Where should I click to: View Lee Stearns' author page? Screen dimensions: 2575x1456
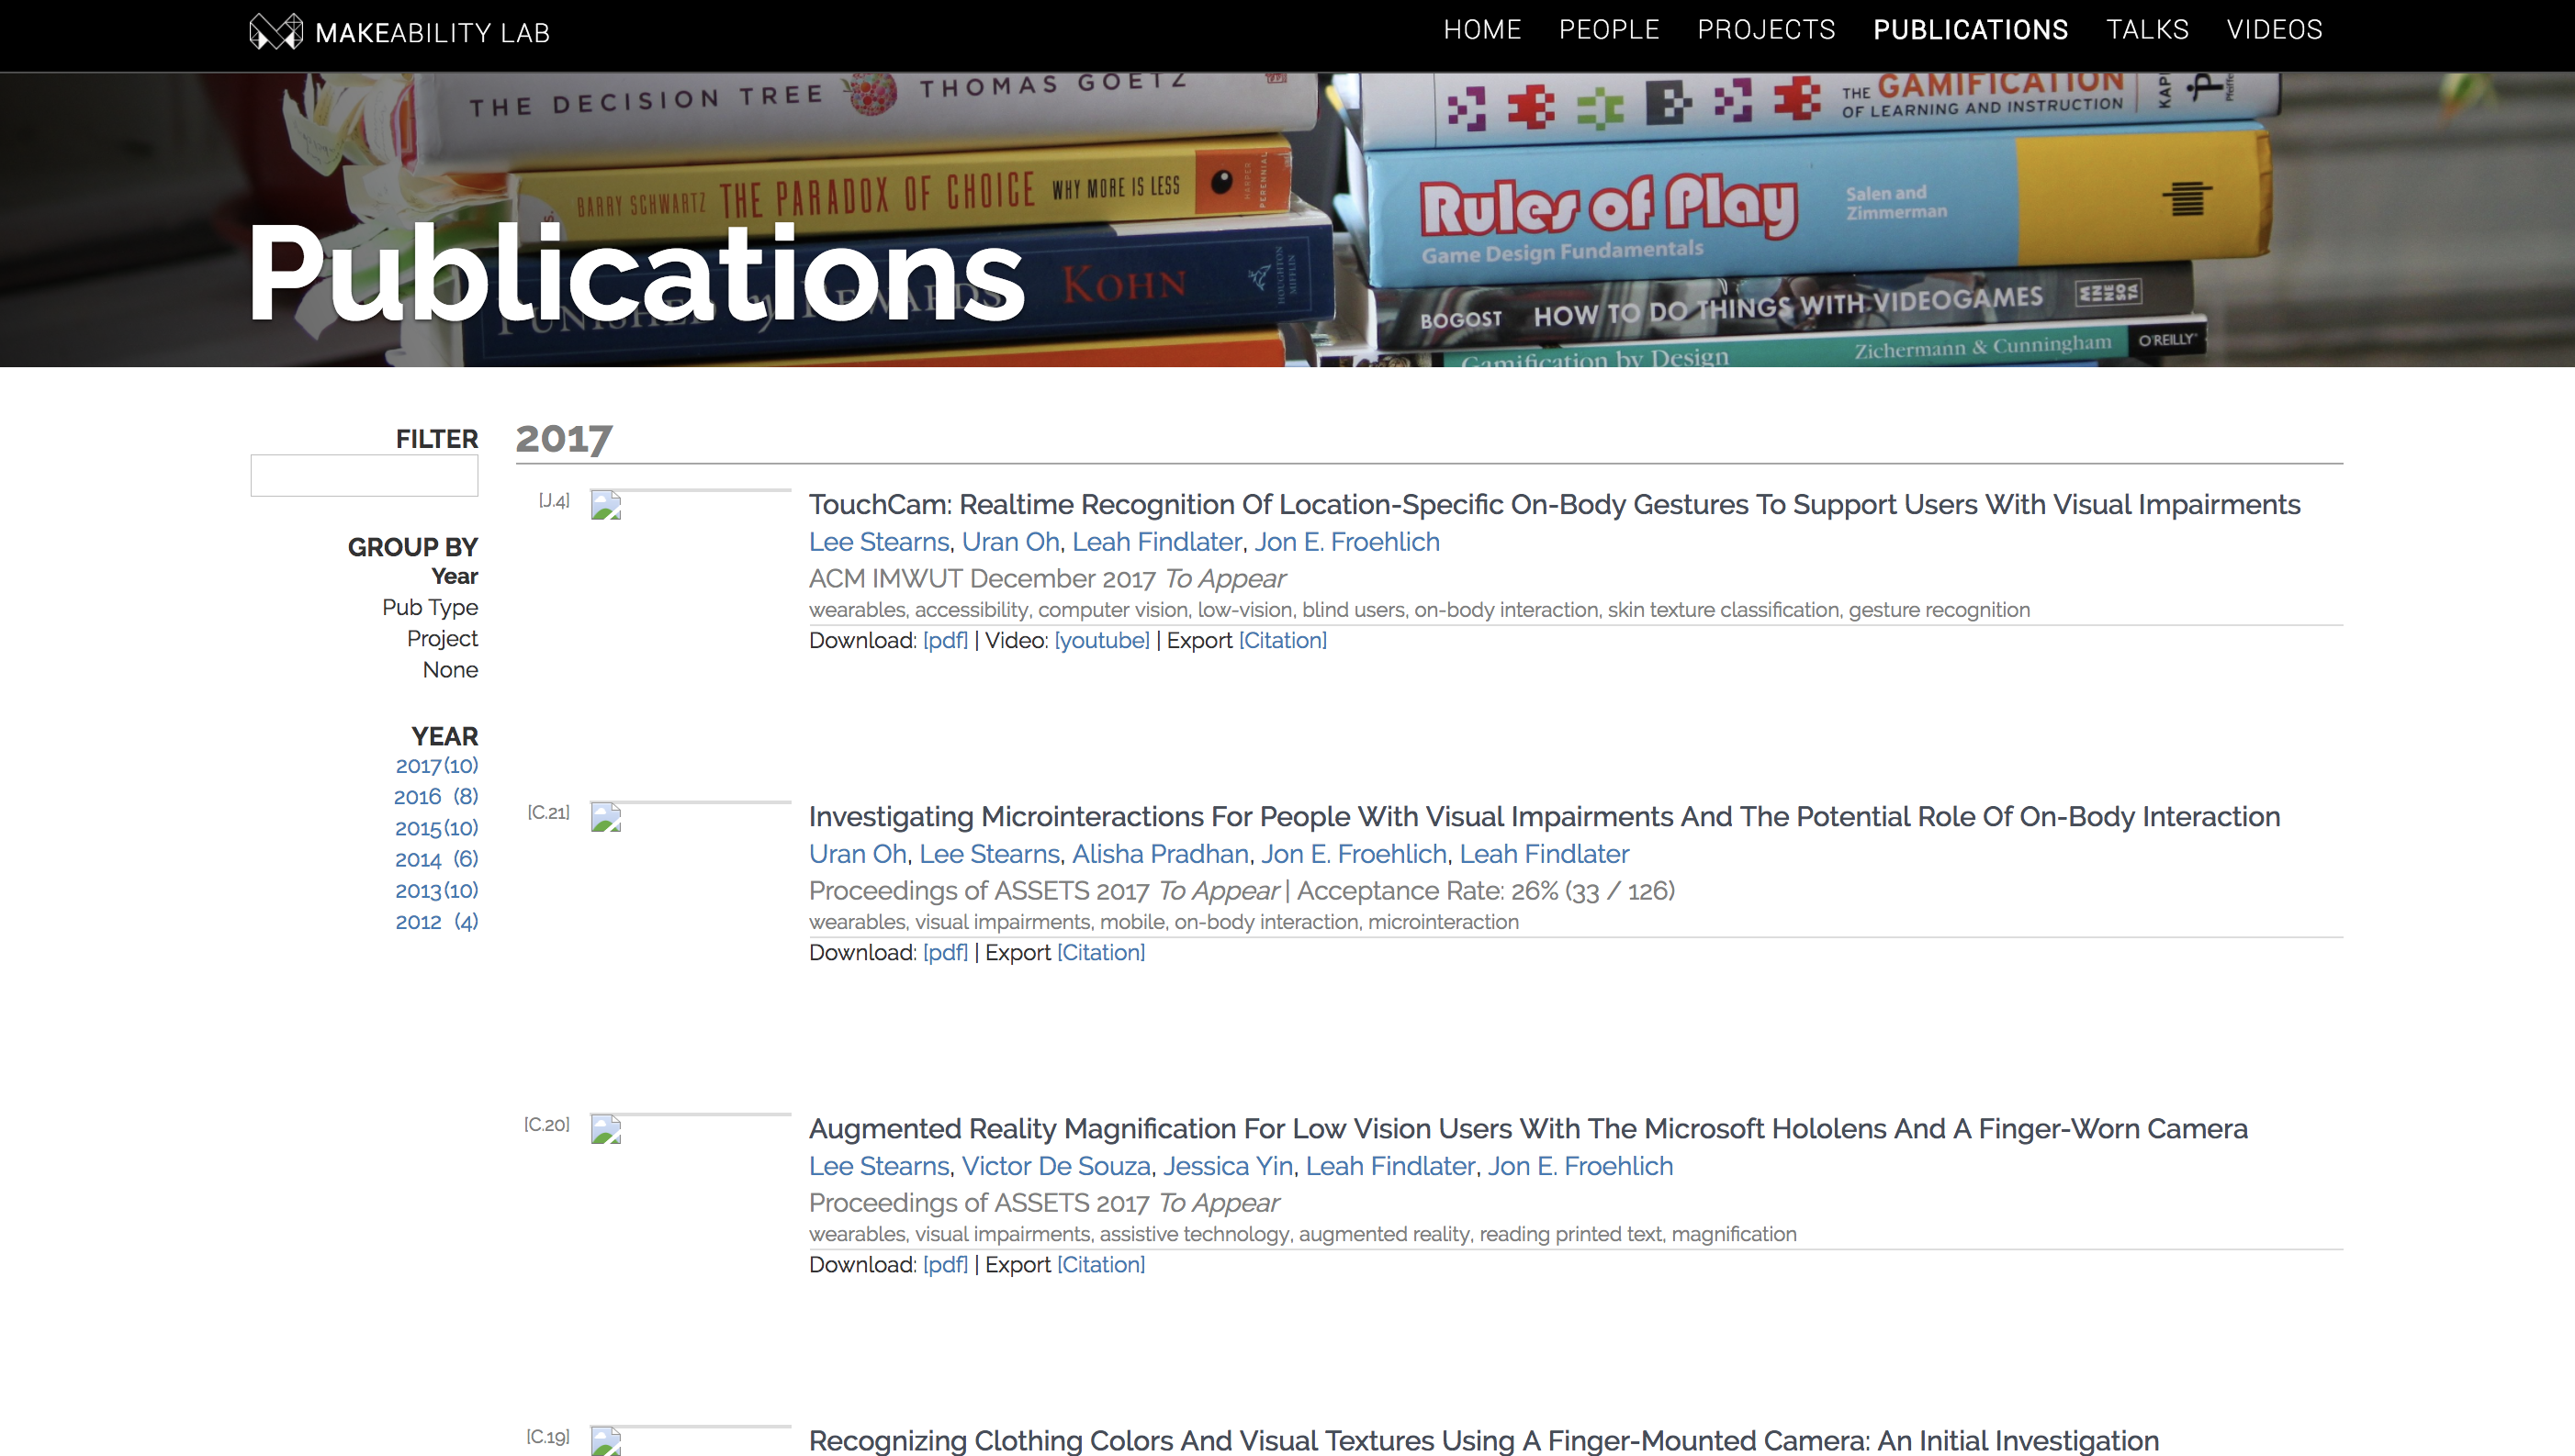click(x=877, y=541)
